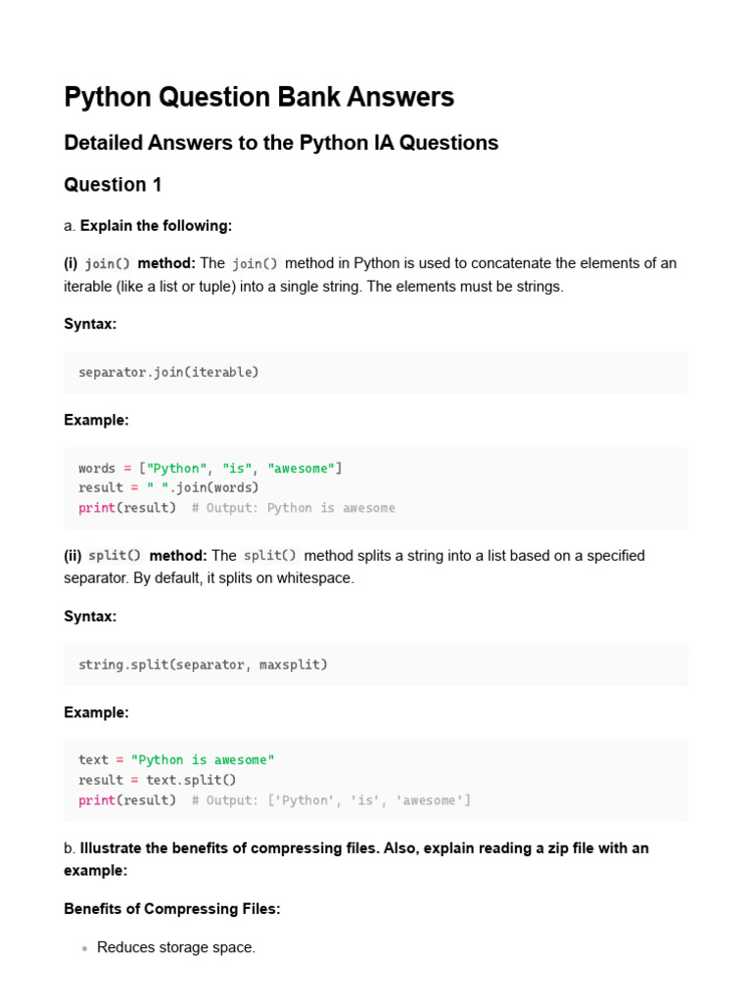Click the 'string.split(separator, maxsplit)' code block
This screenshot has height=1002, width=752.
pyautogui.click(x=203, y=665)
